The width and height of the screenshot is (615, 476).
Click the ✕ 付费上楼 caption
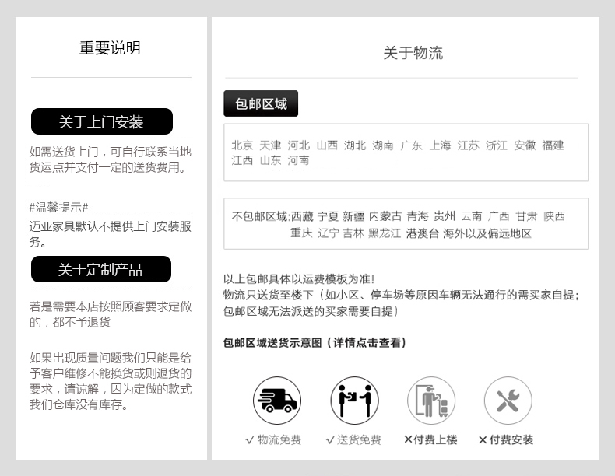430,440
